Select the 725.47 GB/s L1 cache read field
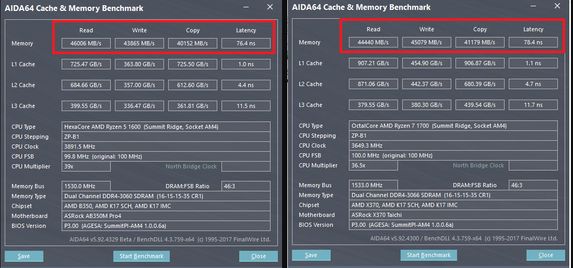Screen dimensions: 573x268 pyautogui.click(x=86, y=65)
